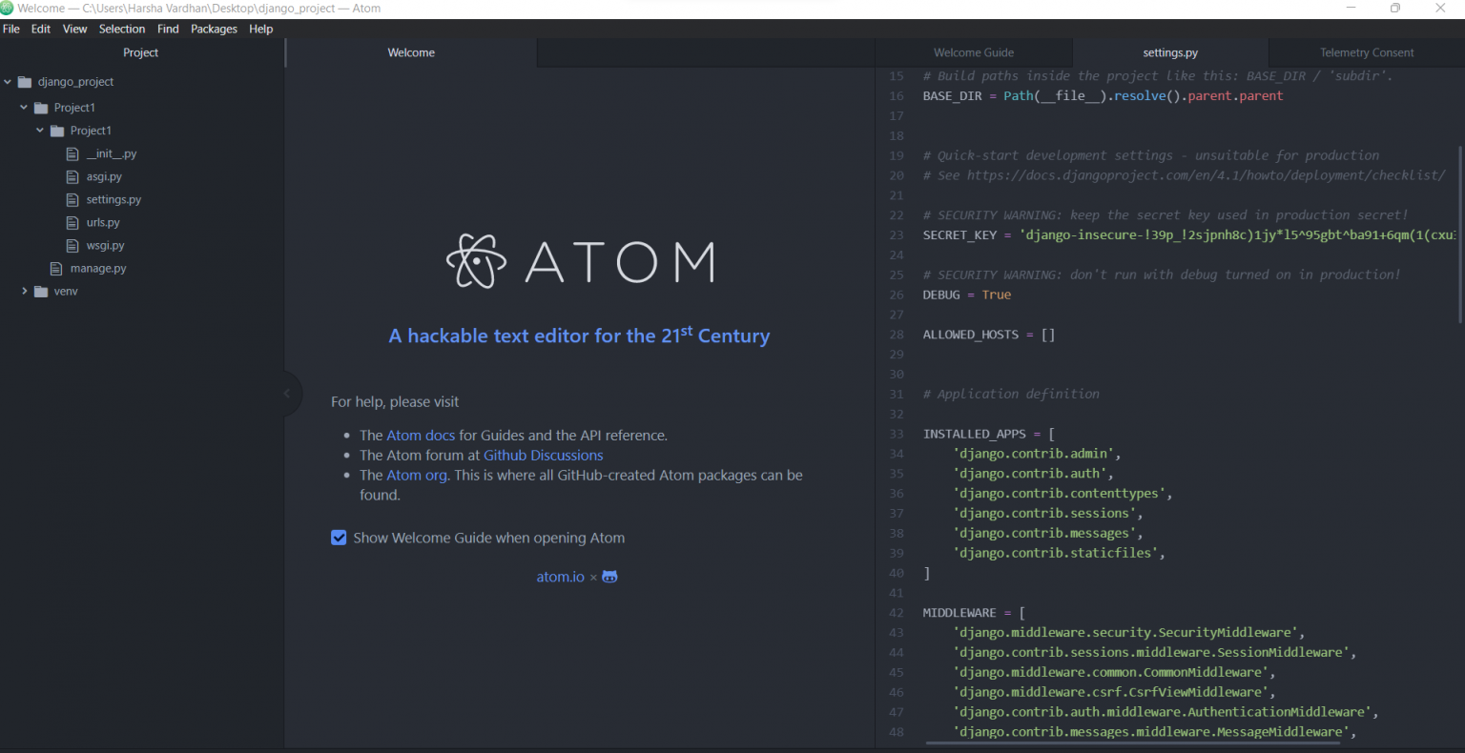Viewport: 1465px width, 753px height.
Task: Uncheck Show Welcome Guide when opening Atom
Action: pos(339,538)
